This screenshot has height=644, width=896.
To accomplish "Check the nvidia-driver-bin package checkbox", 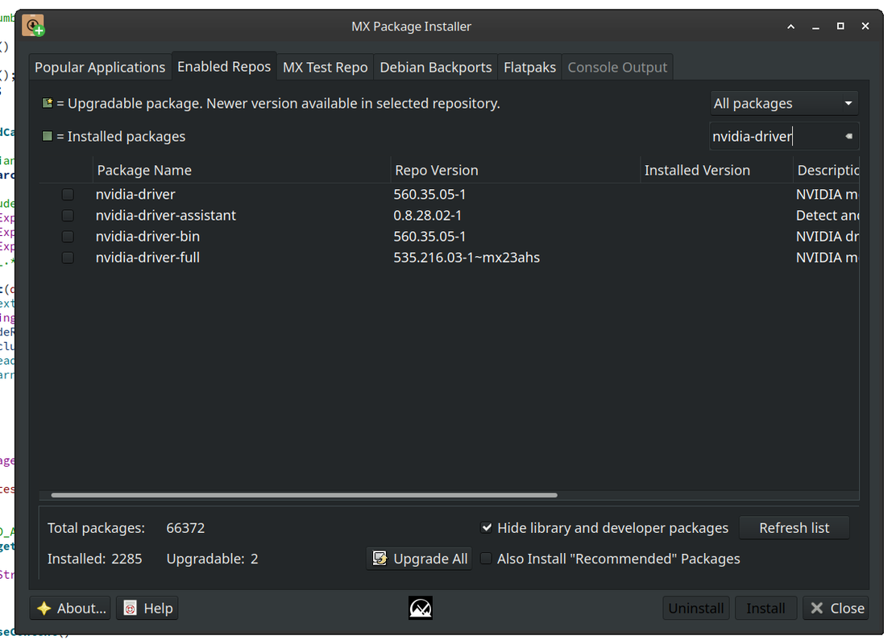I will pyautogui.click(x=68, y=237).
